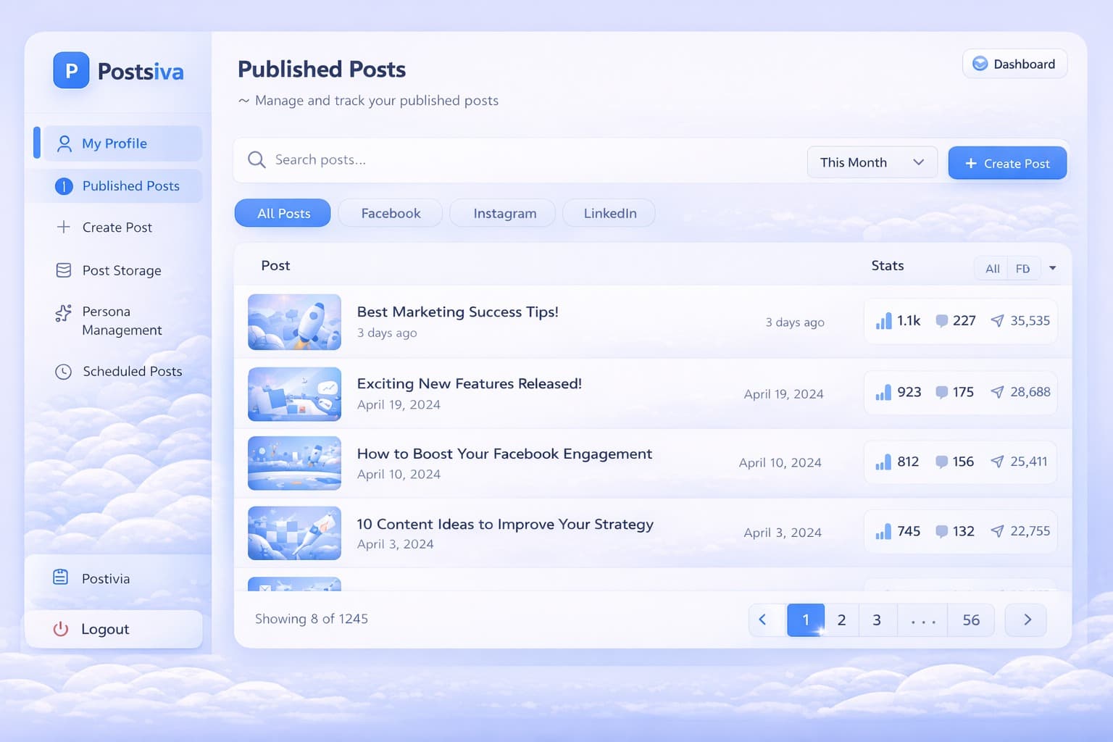Screen dimensions: 1113x742
Task: Click the search magnifier icon
Action: 257,159
